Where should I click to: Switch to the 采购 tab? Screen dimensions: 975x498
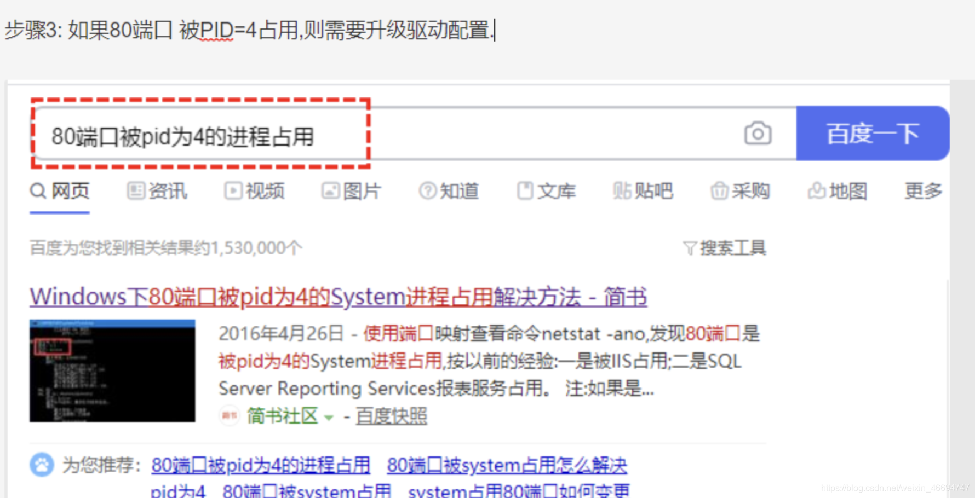click(741, 191)
